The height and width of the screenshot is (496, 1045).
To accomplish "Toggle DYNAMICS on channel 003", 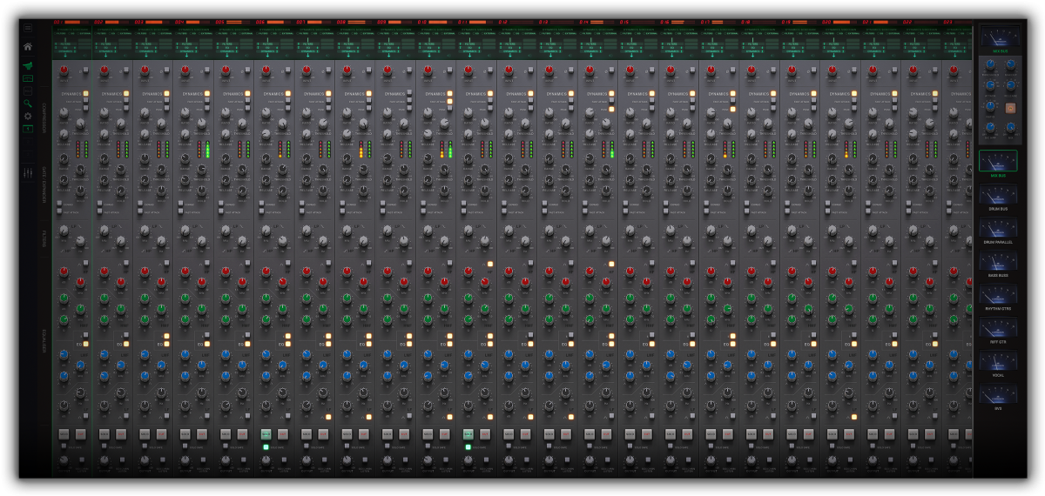I will (x=166, y=93).
